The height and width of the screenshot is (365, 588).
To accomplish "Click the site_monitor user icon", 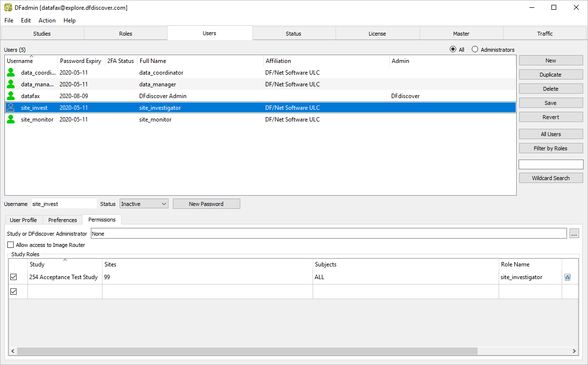I will pos(11,120).
